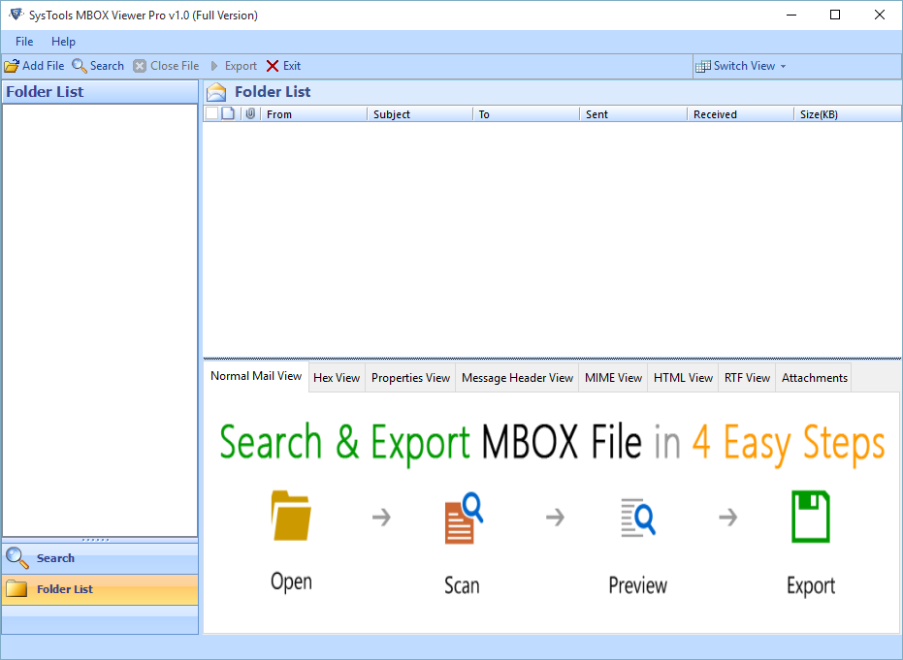Click the Close File icon in toolbar

point(140,66)
